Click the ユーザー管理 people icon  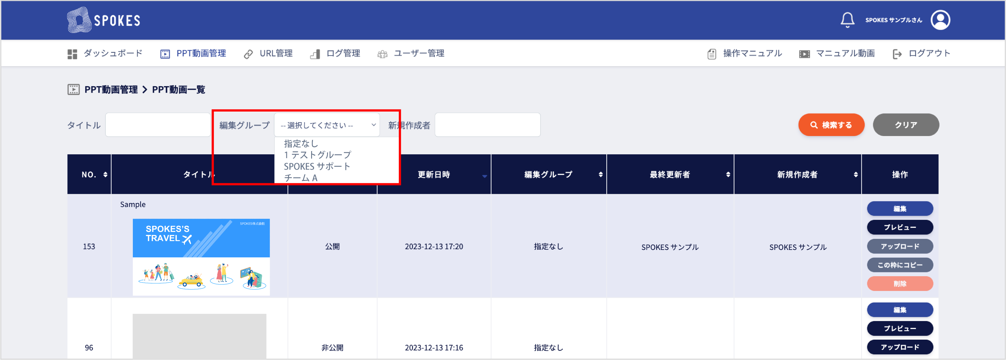(382, 54)
